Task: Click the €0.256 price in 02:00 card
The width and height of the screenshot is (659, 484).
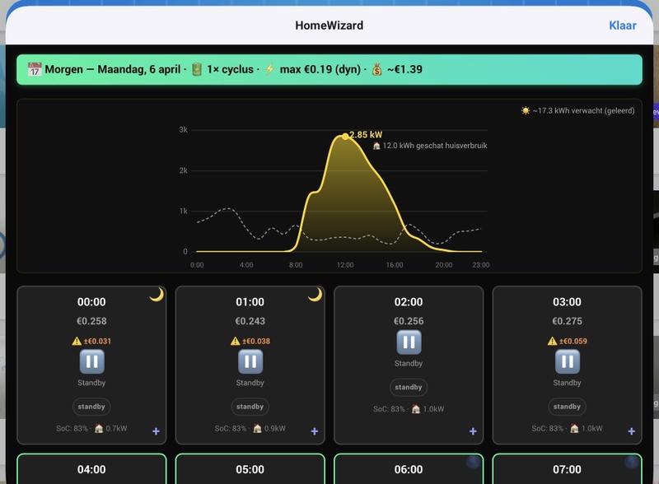Action: (409, 321)
